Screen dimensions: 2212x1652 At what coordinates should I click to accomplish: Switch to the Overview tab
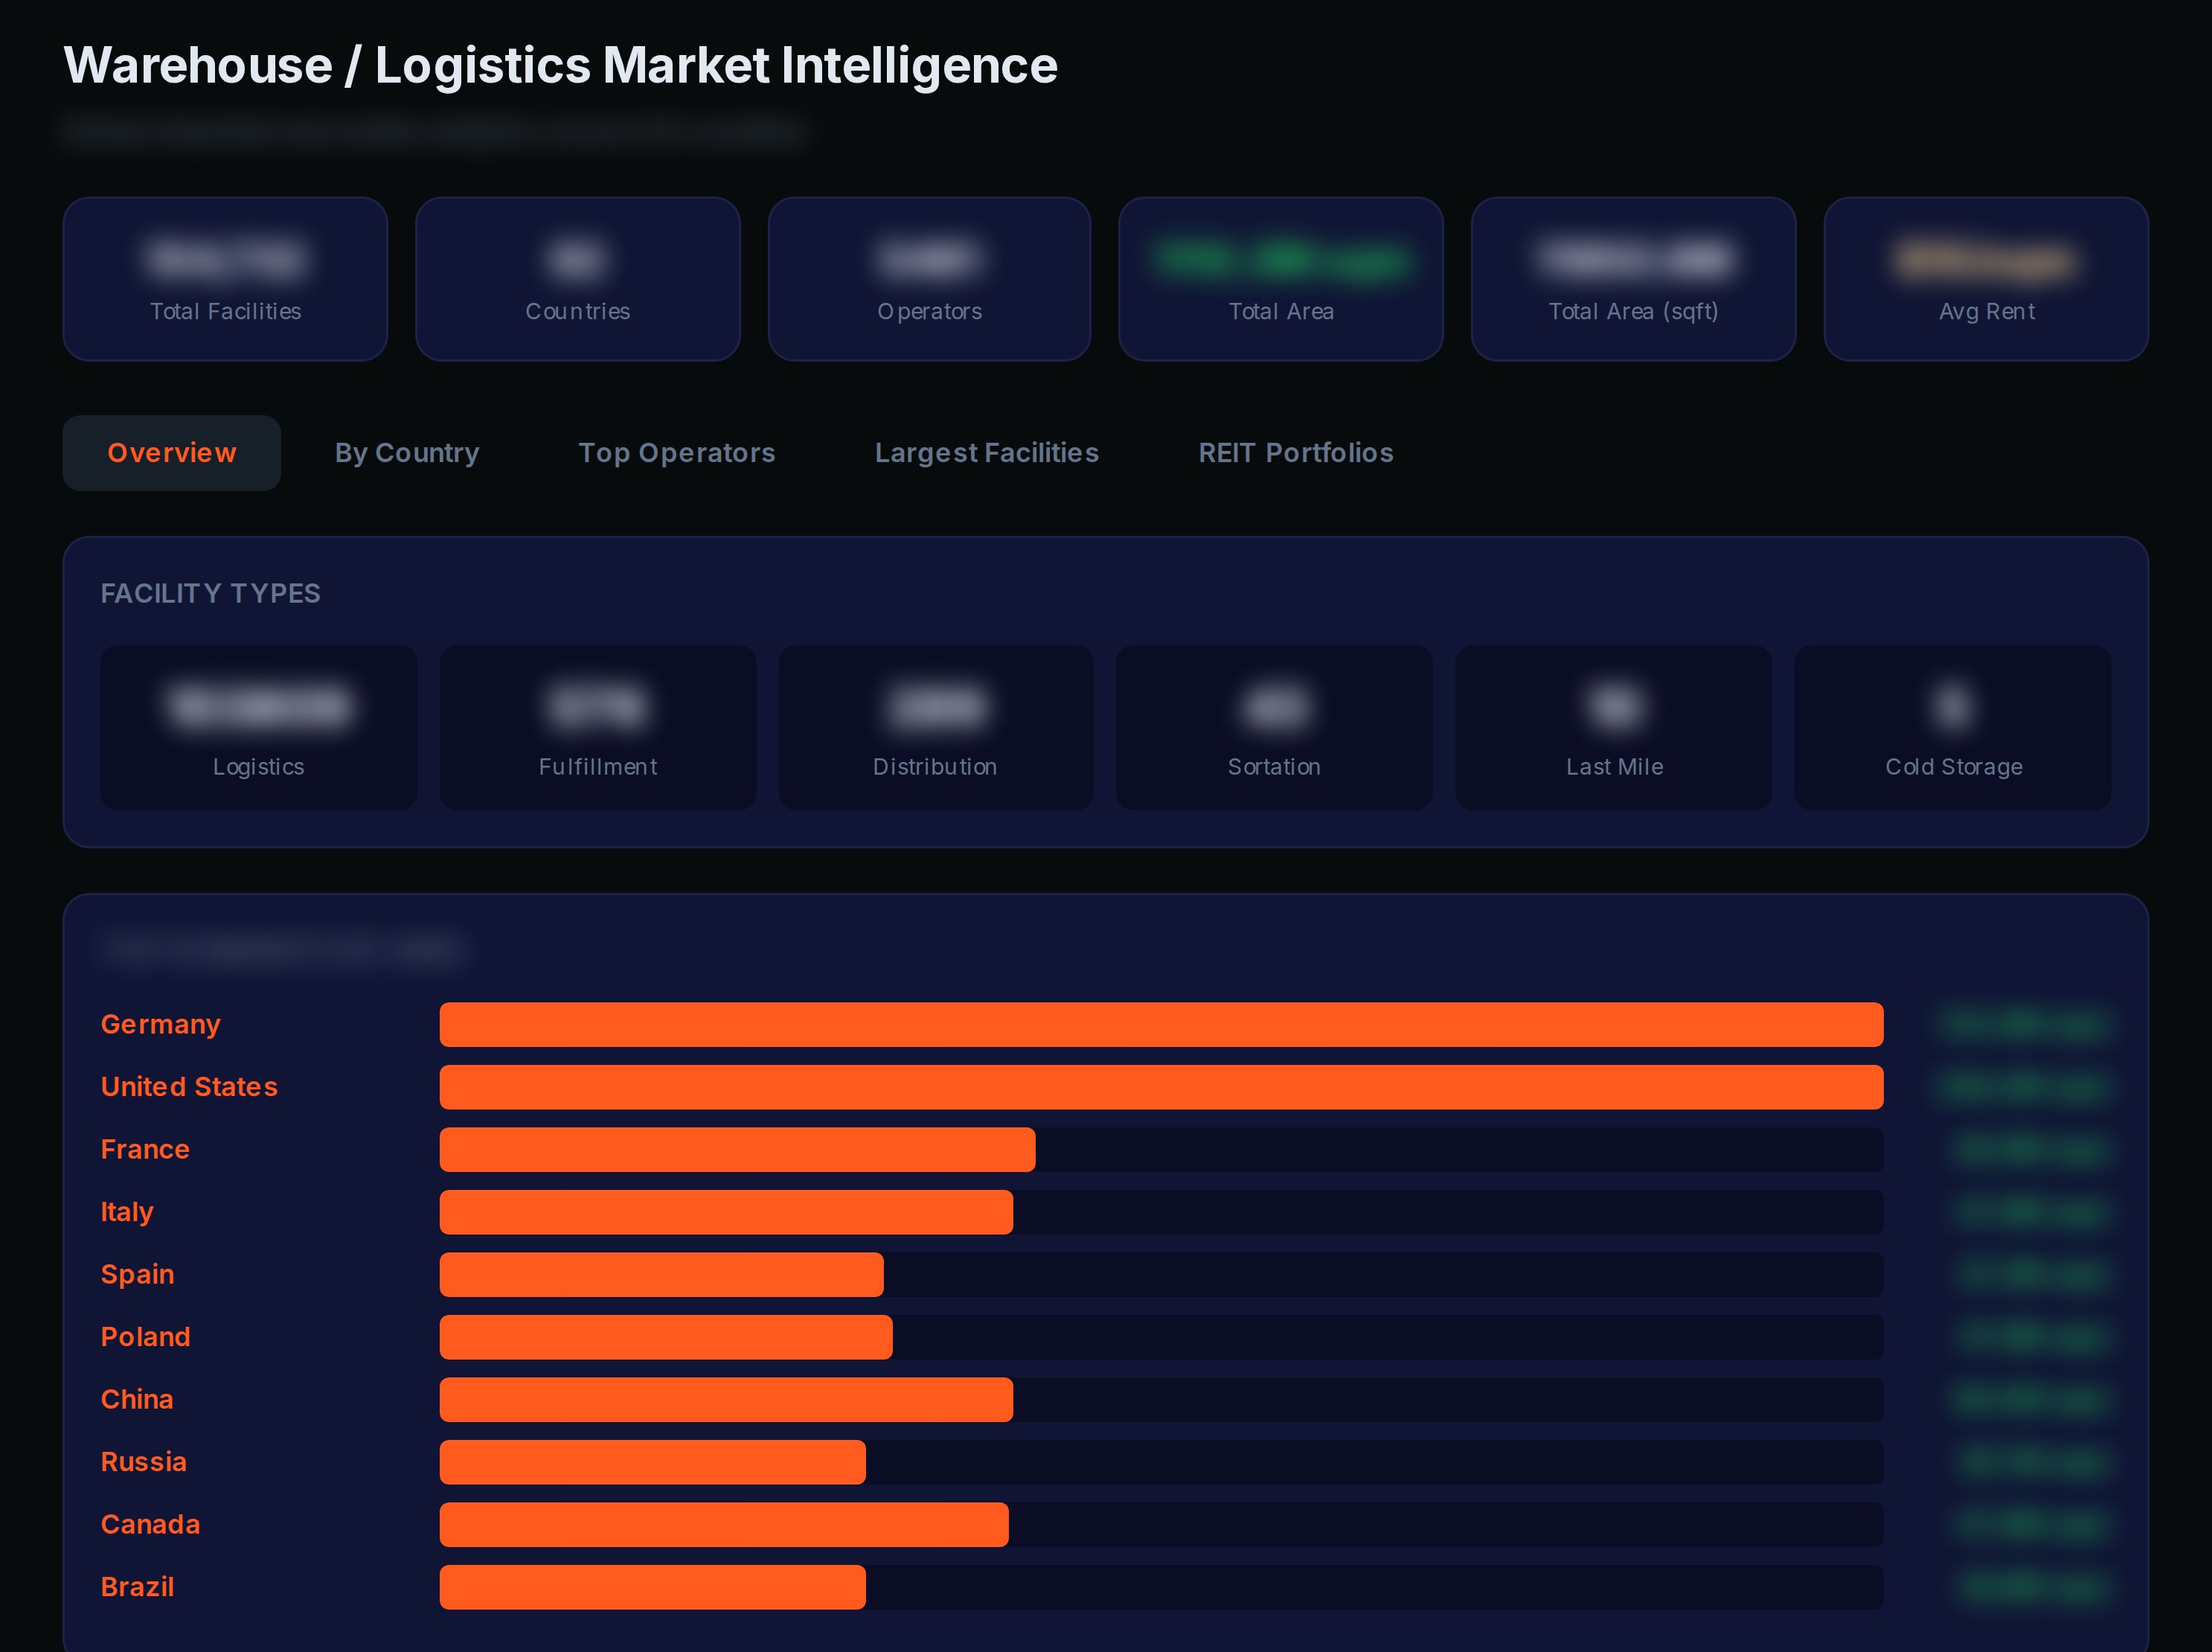(x=172, y=453)
